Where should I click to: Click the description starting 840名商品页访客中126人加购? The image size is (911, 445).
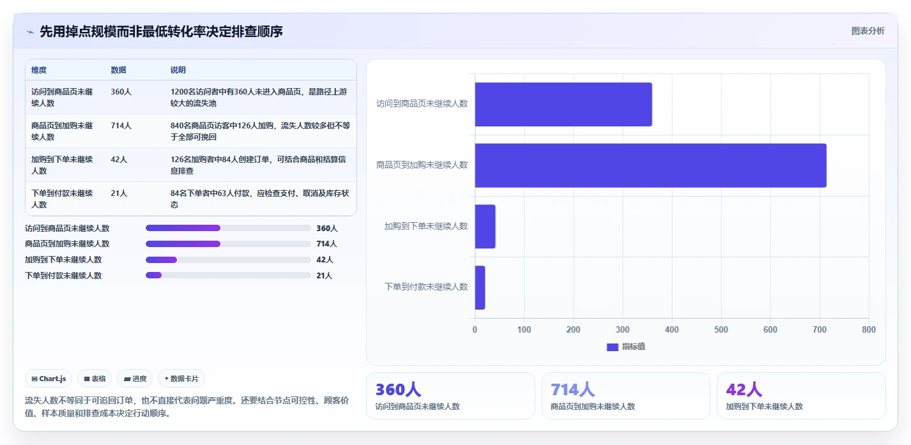260,131
